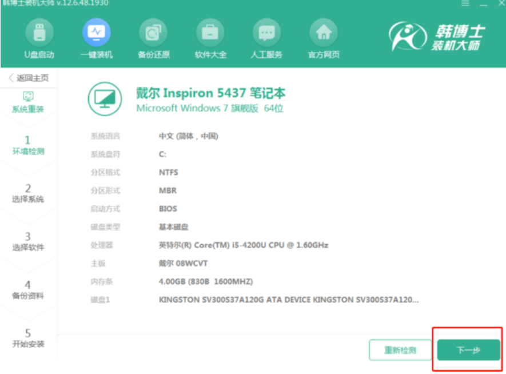Click the 下一步 next button
This screenshot has width=506, height=374.
coord(469,350)
